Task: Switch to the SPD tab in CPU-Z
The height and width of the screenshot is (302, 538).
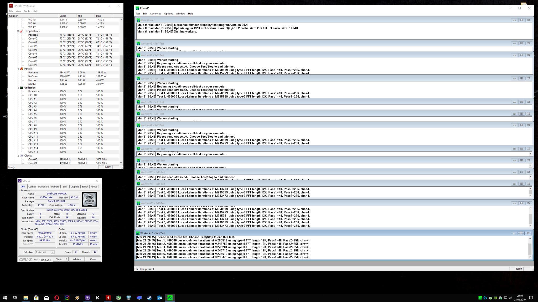Action: pos(65,187)
